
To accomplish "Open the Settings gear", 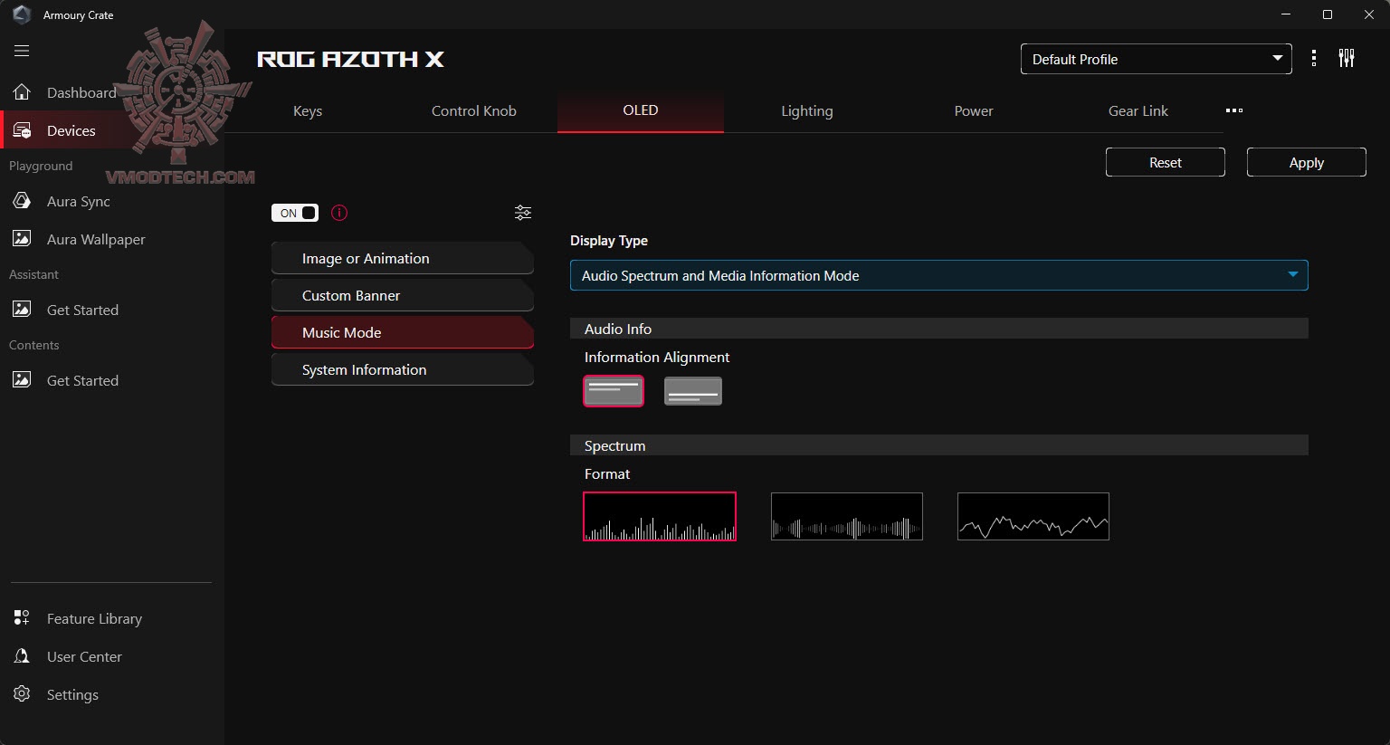I will click(x=22, y=694).
